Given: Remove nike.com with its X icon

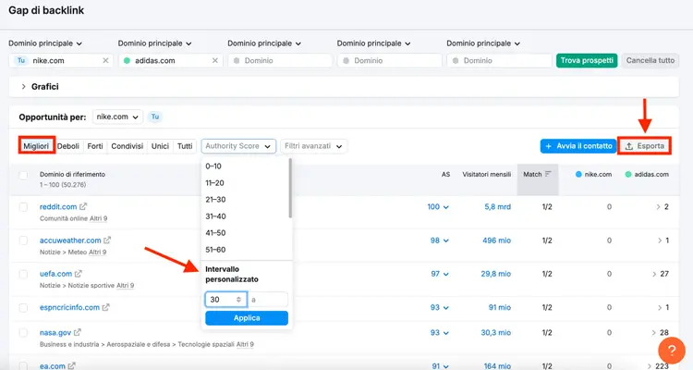Looking at the screenshot, I should [x=105, y=61].
